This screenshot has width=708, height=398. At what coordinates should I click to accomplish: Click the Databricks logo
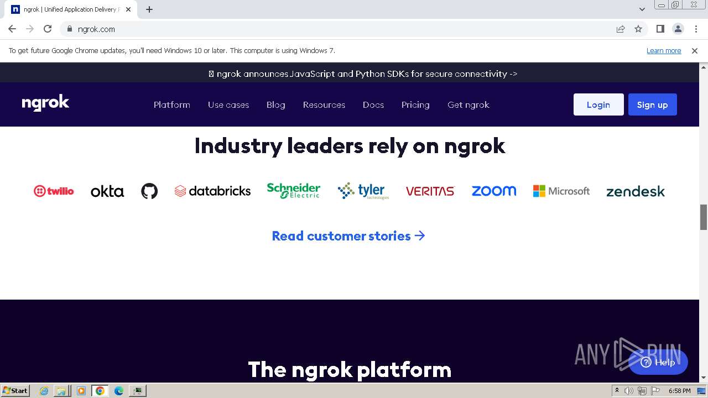[212, 191]
